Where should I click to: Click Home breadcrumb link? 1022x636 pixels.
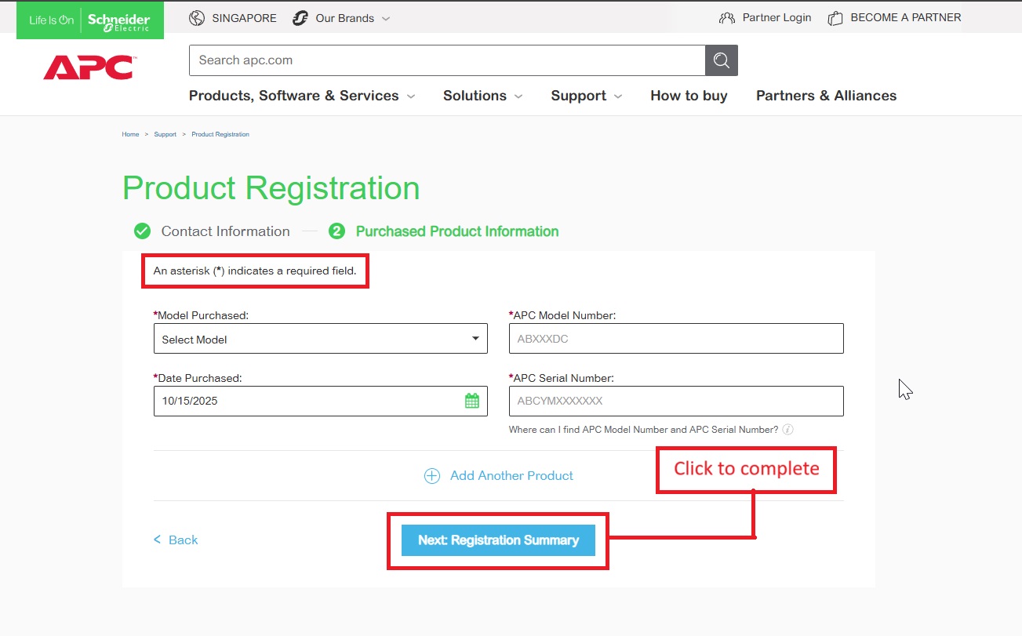click(130, 135)
